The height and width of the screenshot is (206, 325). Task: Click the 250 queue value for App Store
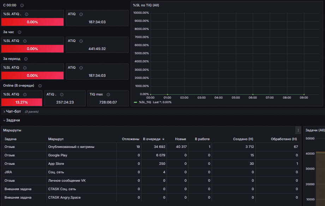pyautogui.click(x=162, y=164)
